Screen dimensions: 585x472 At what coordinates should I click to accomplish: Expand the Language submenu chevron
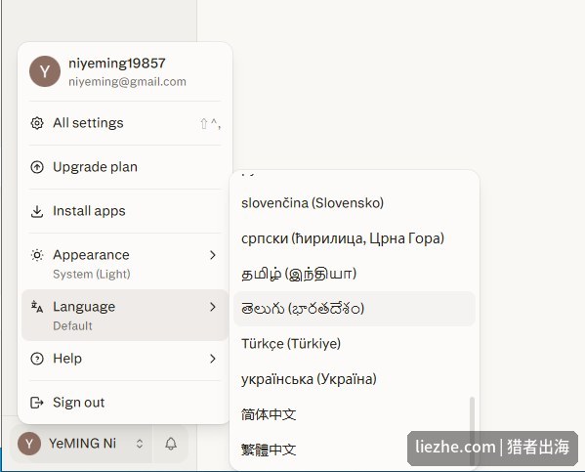click(x=213, y=307)
